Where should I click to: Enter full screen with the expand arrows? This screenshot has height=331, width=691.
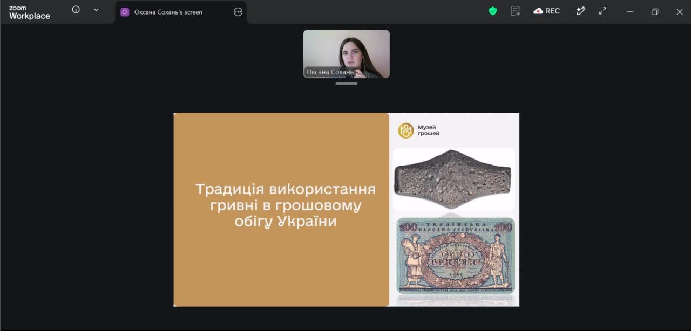click(602, 11)
